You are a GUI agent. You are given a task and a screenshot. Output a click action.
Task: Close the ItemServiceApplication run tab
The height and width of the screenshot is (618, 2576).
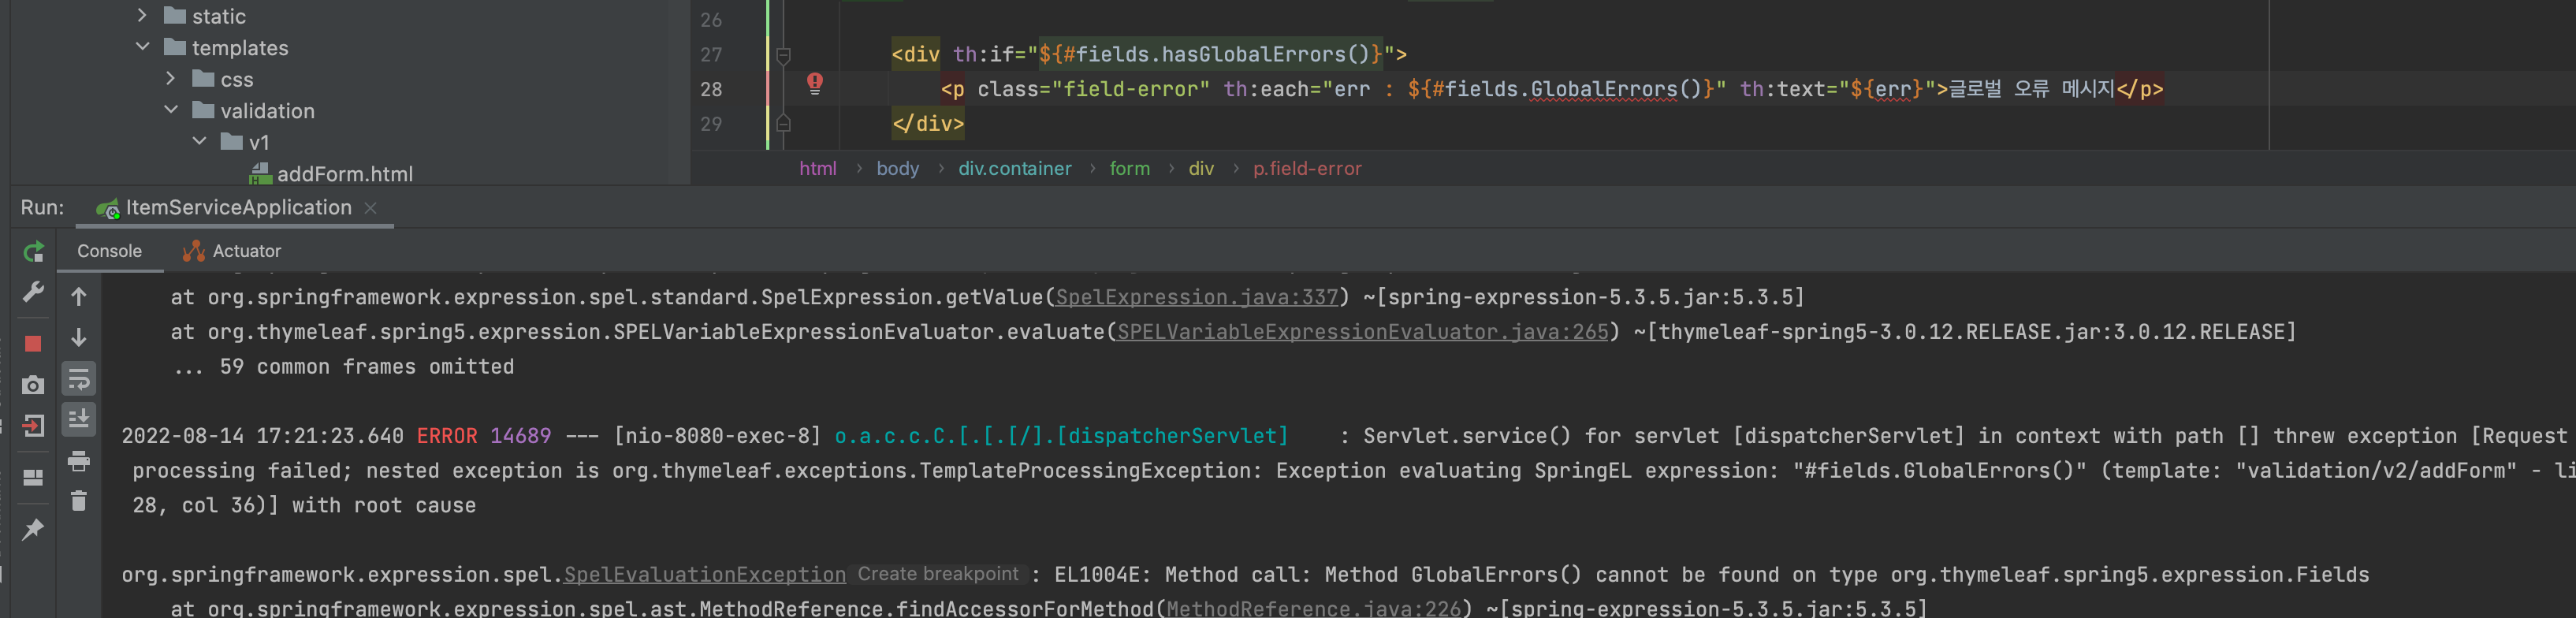370,208
